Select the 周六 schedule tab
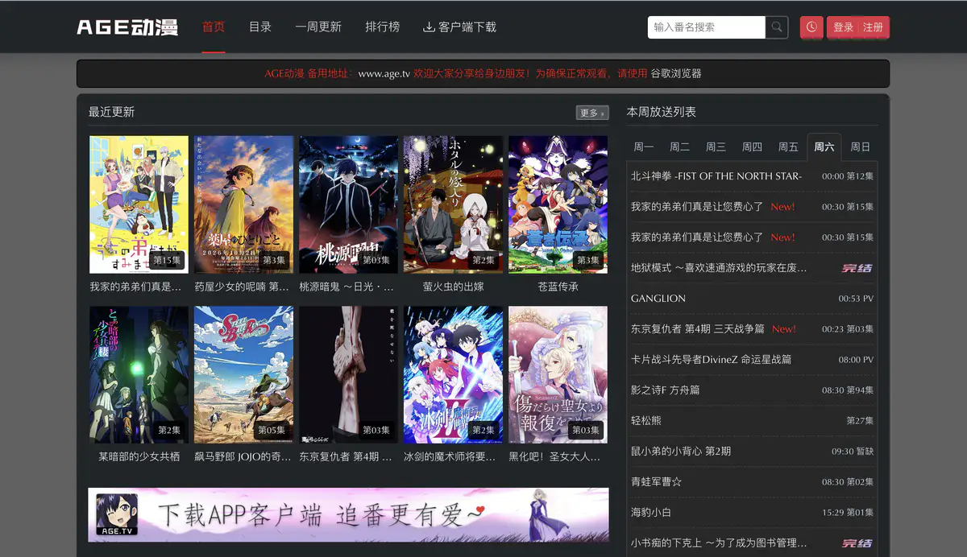 click(824, 146)
